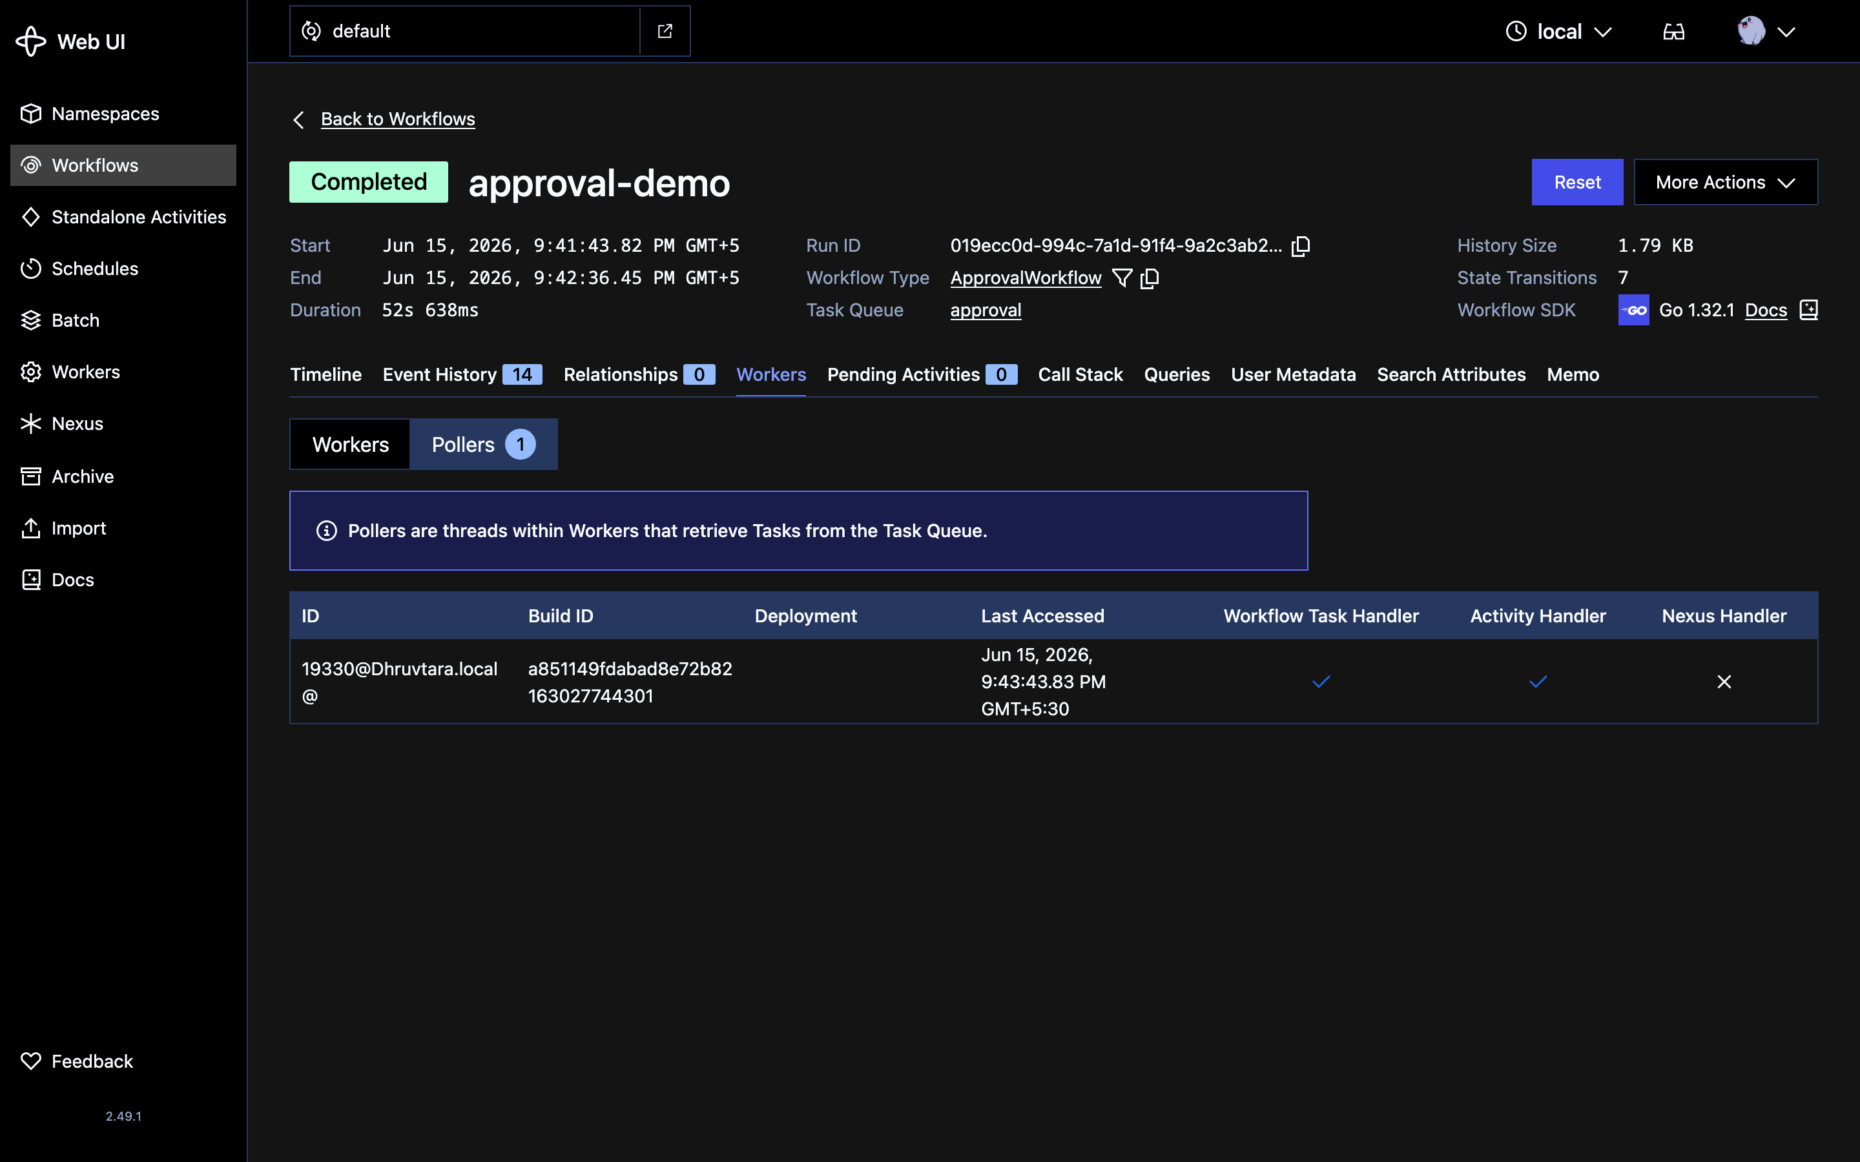
Task: Click the 52s 638ms duration value
Action: [x=429, y=311]
